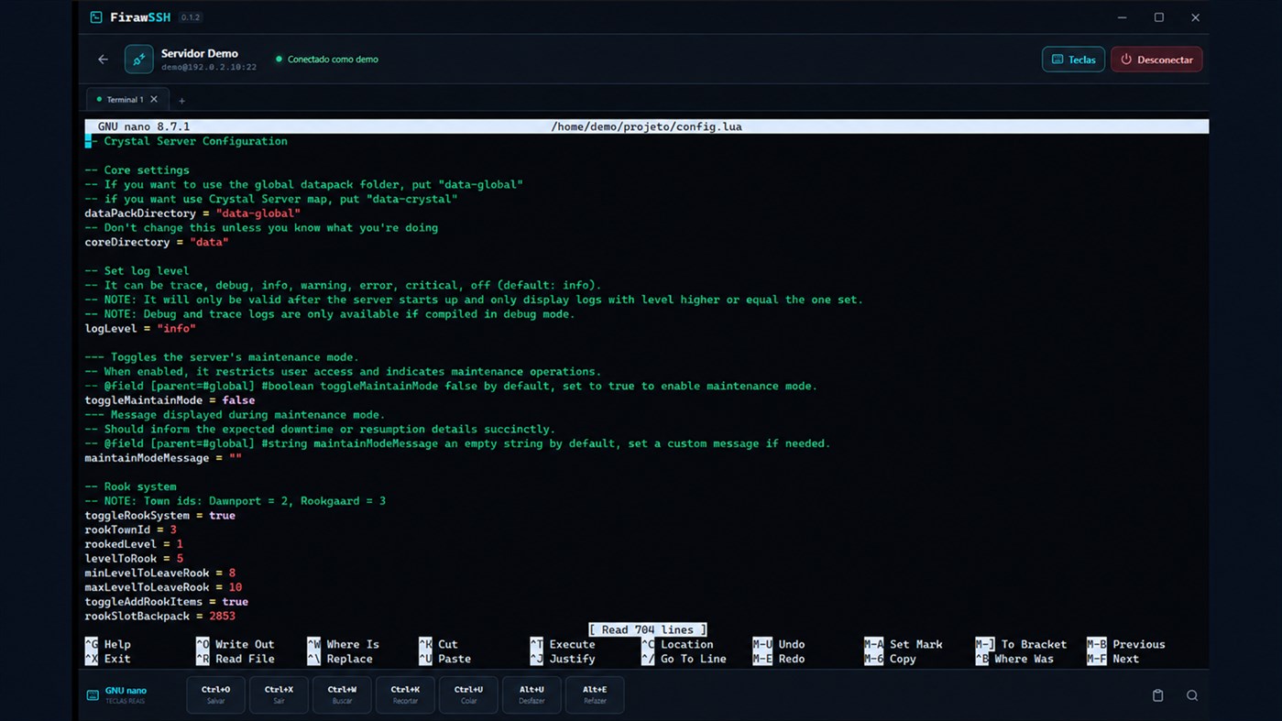Viewport: 1282px width, 721px height.
Task: Click the line toggleAddRookItems = true
Action: tap(167, 602)
